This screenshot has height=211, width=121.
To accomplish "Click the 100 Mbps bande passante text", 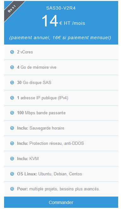I will 41,113.
